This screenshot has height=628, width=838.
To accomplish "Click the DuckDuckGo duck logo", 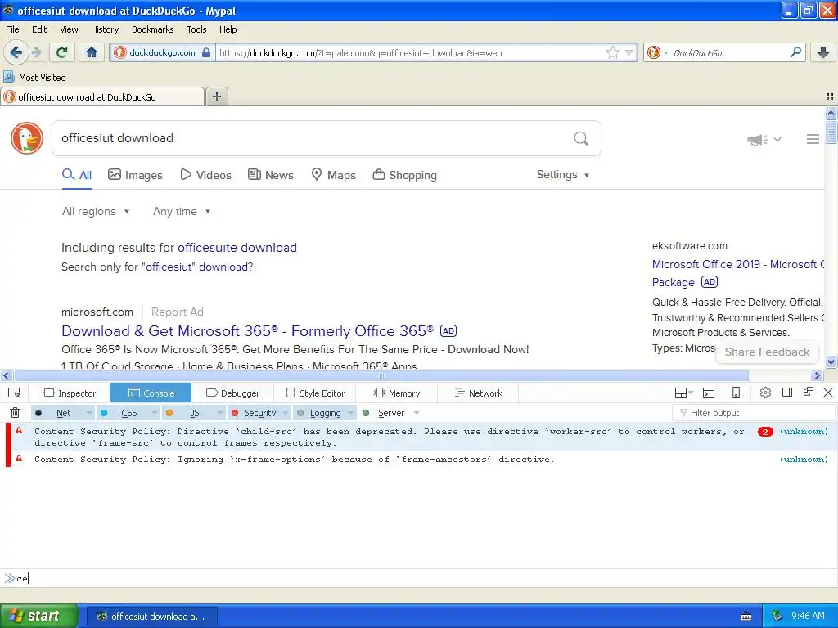I will 27,138.
